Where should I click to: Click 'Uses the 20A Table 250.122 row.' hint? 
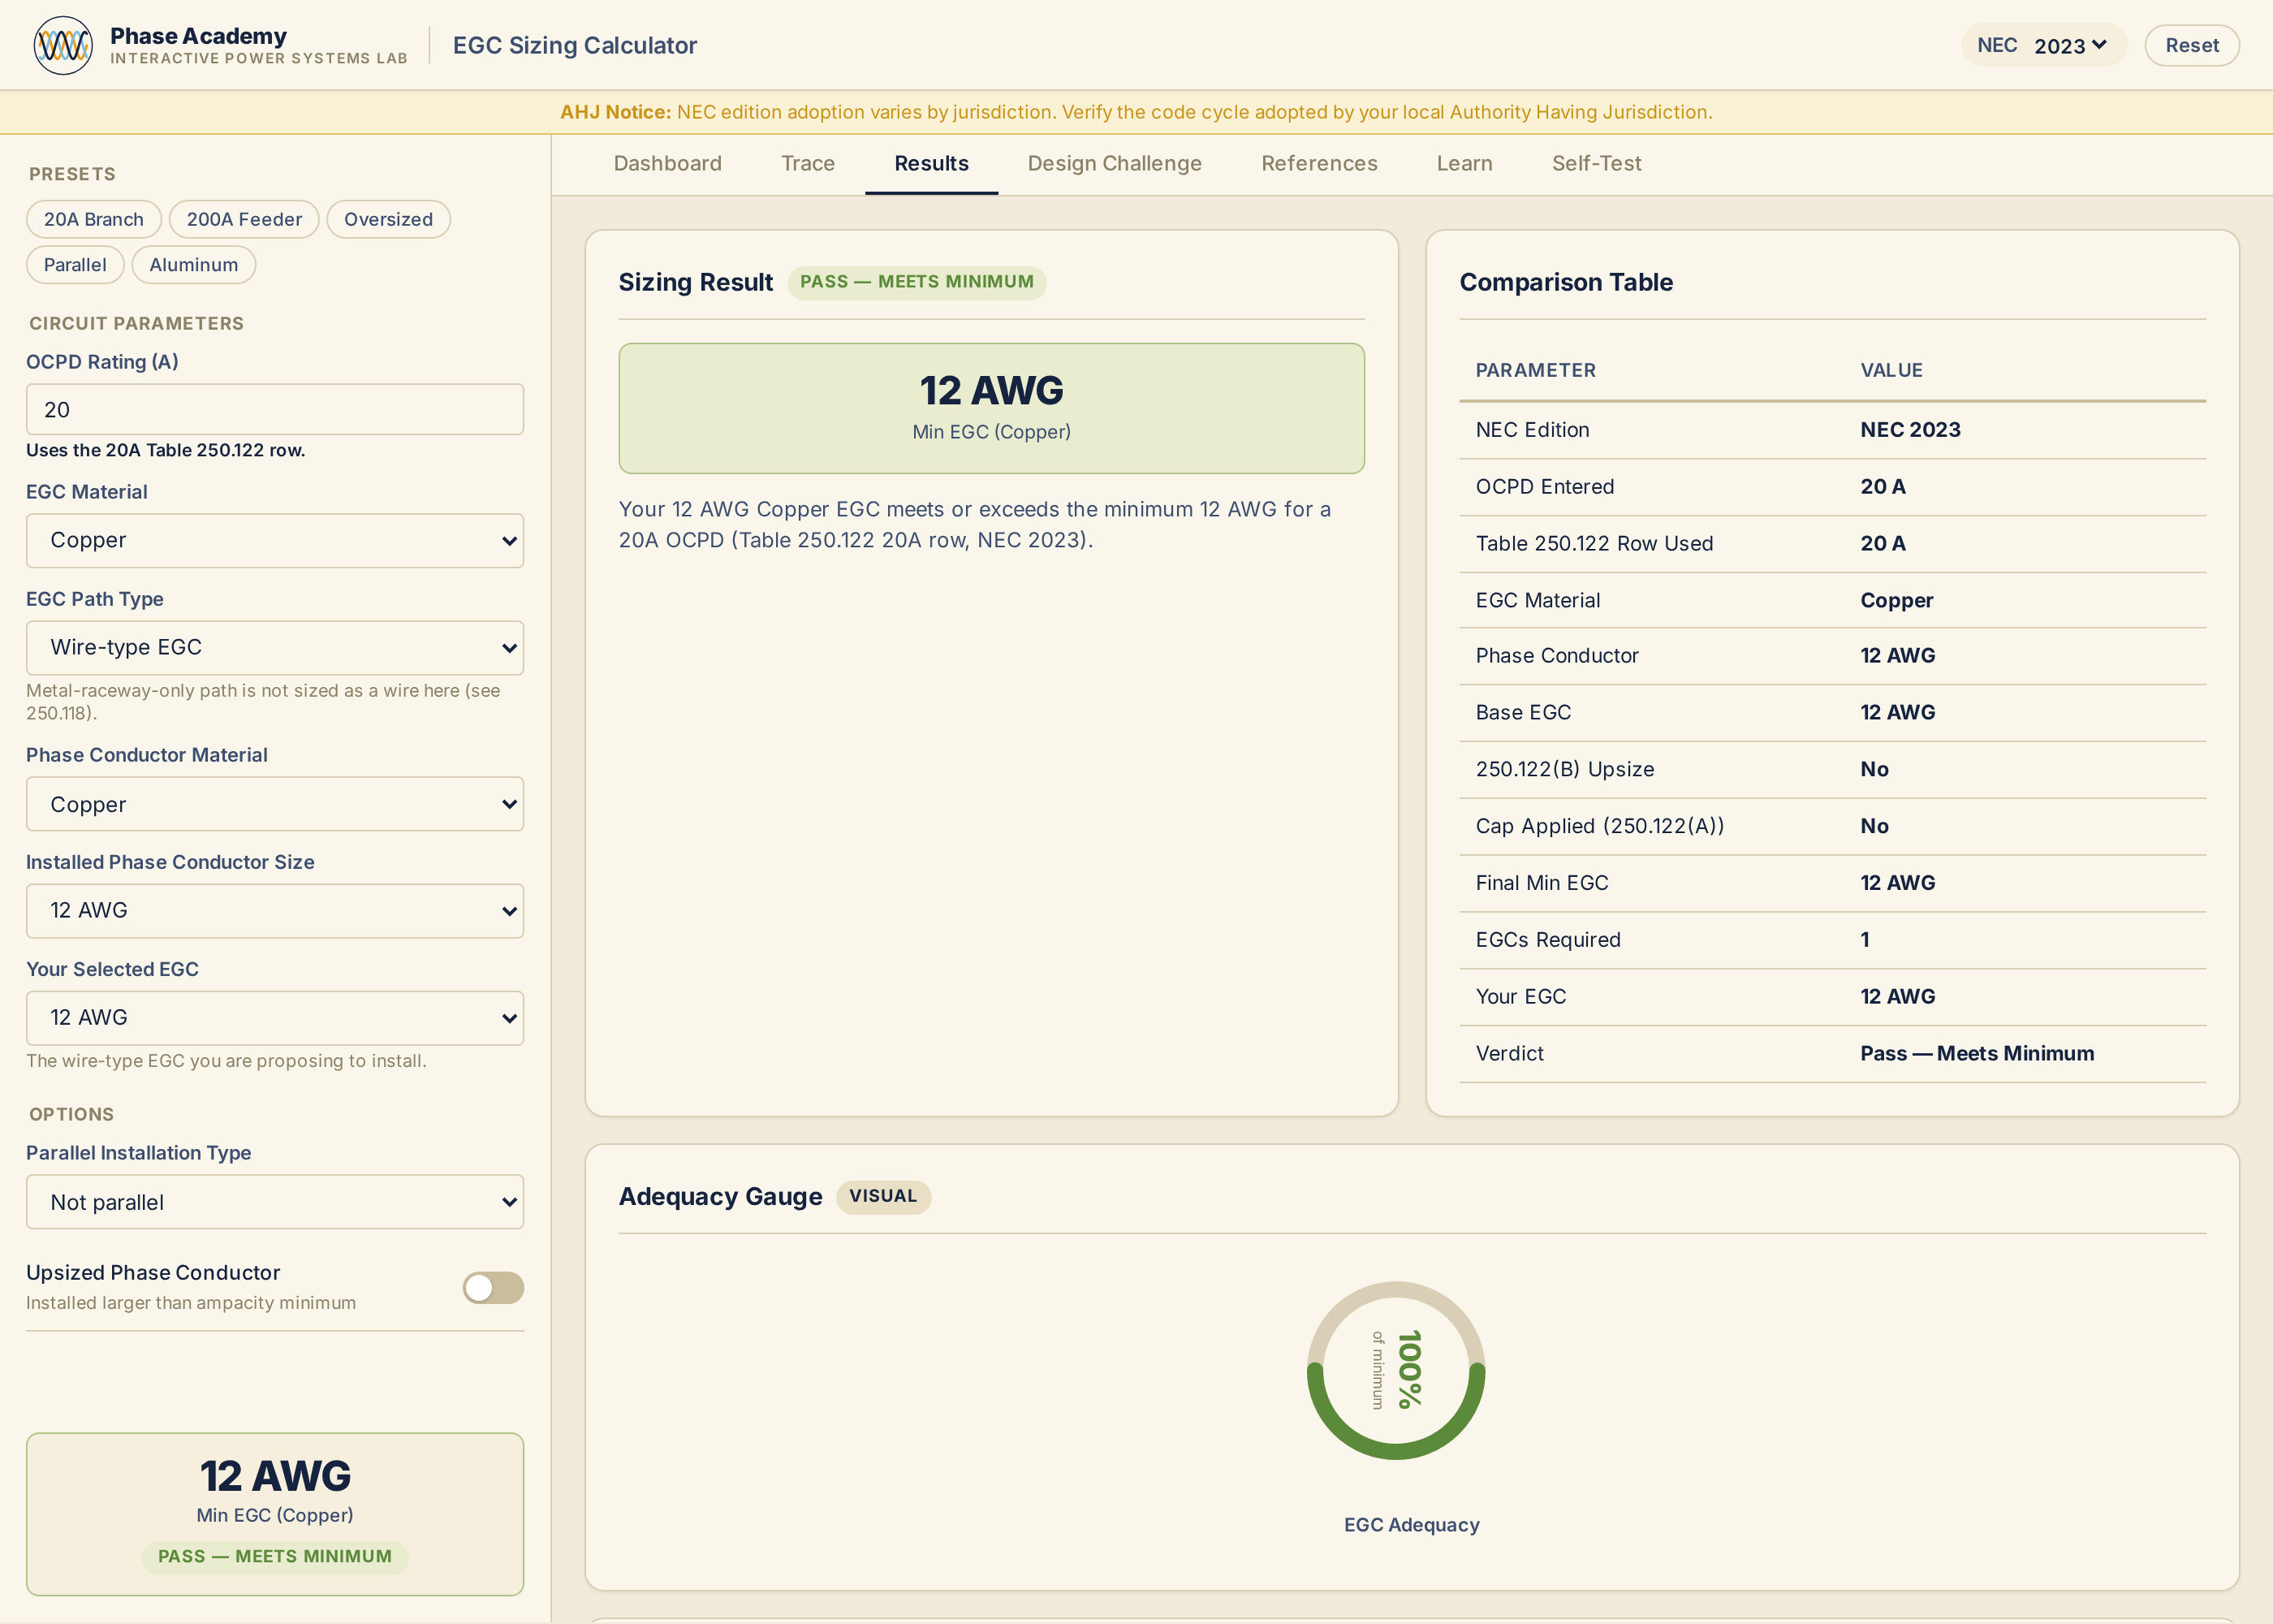166,450
